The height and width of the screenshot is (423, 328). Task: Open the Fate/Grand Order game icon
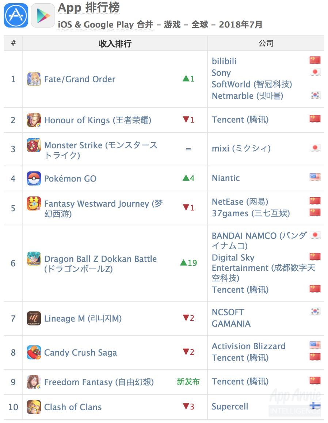34,79
